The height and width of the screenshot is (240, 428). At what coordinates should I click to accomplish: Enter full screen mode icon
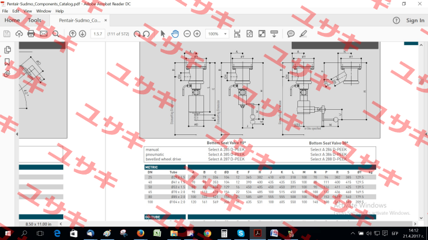pos(262,34)
